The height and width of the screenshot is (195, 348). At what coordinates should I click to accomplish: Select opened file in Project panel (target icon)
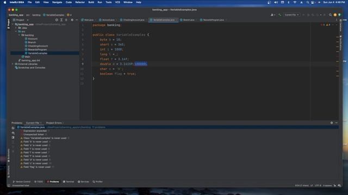(57, 20)
